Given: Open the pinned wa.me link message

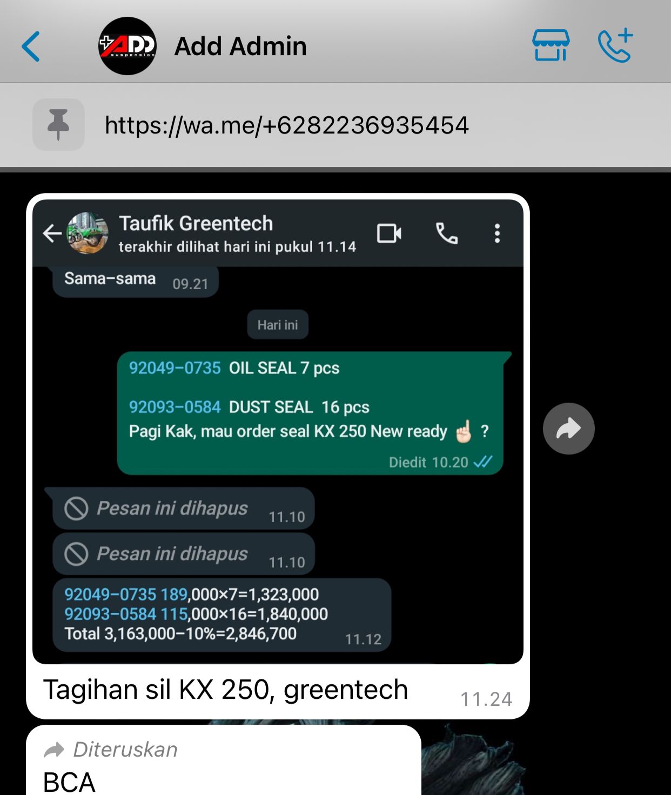Looking at the screenshot, I should (287, 125).
